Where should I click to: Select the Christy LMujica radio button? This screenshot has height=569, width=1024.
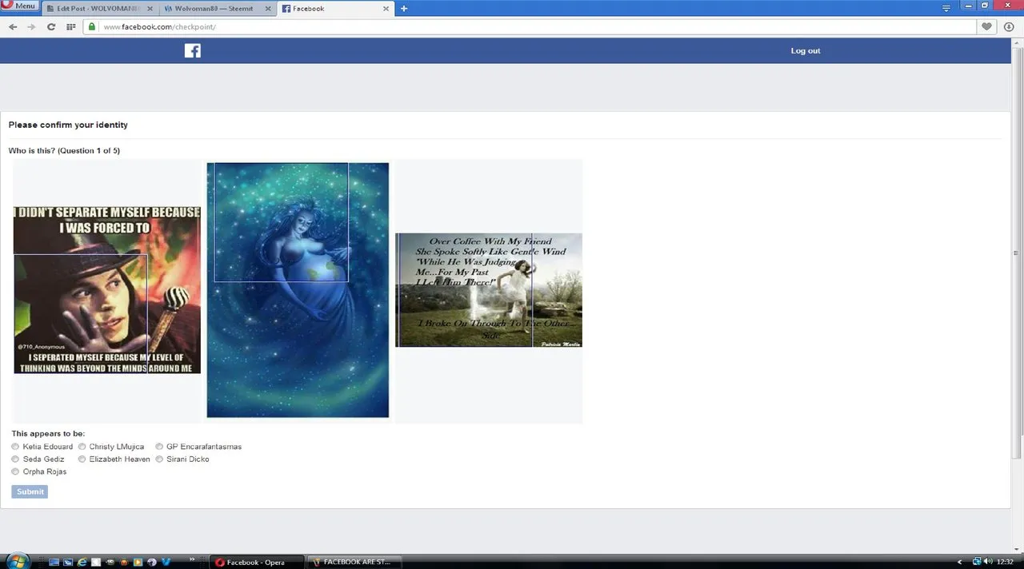(82, 447)
